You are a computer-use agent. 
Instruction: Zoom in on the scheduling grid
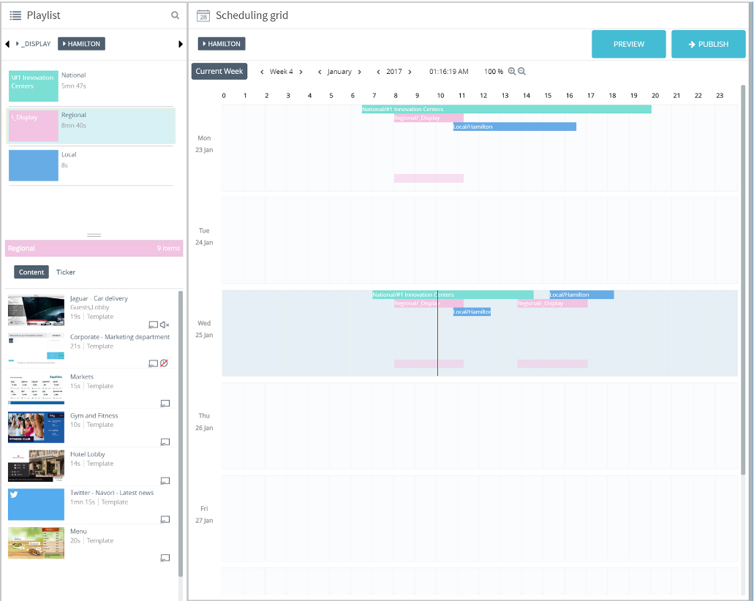click(x=512, y=72)
